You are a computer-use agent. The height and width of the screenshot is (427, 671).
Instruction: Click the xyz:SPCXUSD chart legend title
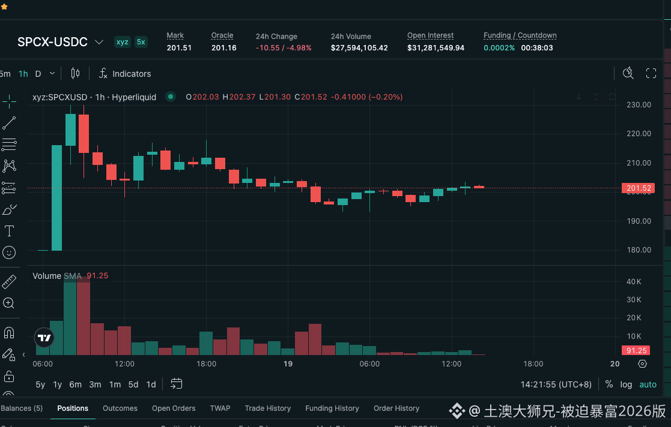(94, 97)
